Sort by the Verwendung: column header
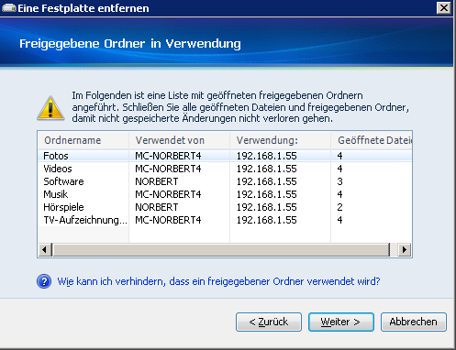456x350 pixels. 280,140
